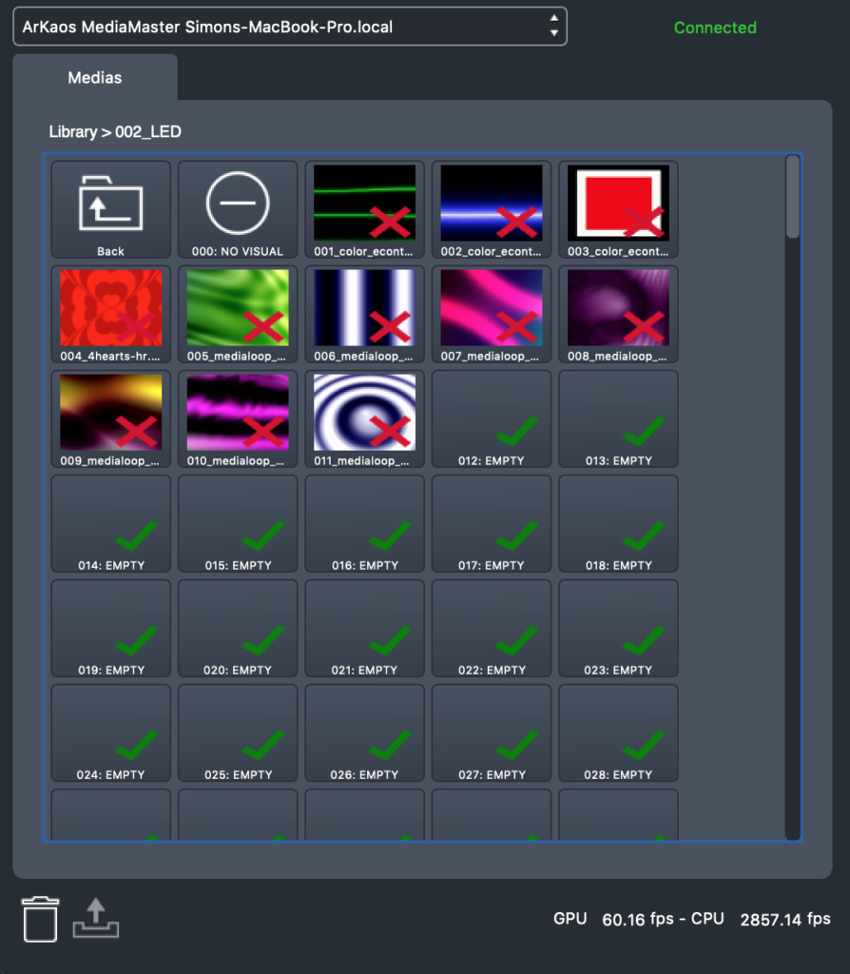Click the upload media icon
The width and height of the screenshot is (850, 974).
(x=96, y=918)
